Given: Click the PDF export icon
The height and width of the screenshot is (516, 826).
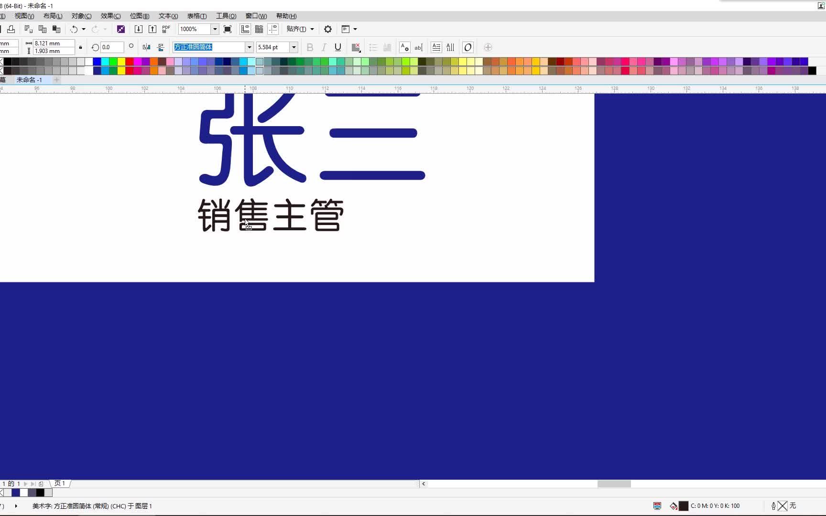Looking at the screenshot, I should coord(166,29).
